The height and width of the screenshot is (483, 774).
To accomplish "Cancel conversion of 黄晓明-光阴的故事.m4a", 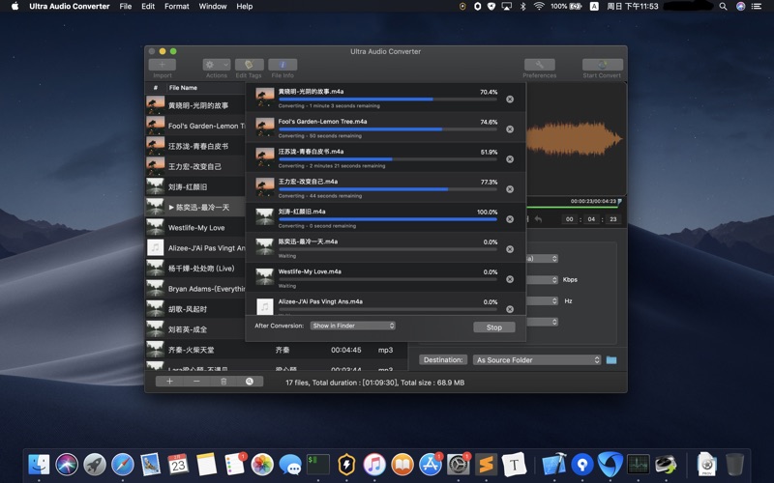I will tap(510, 99).
